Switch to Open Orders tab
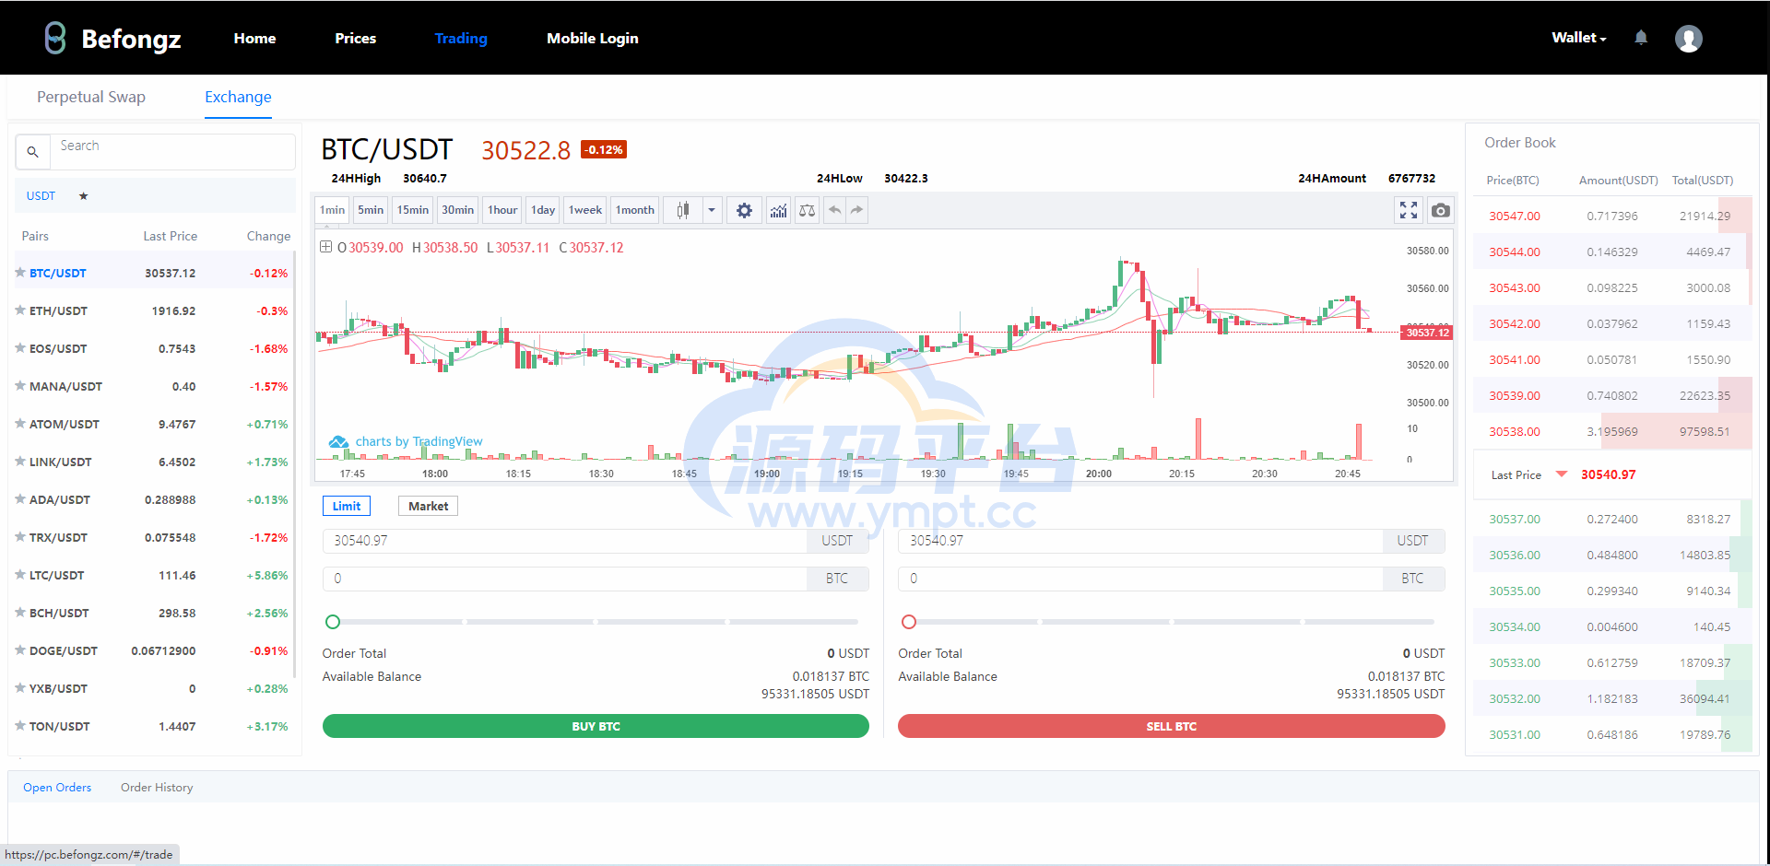1770x866 pixels. (57, 788)
